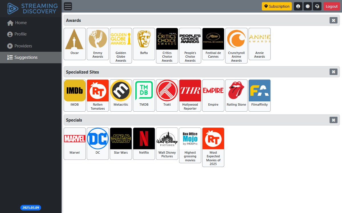Click the 2025.03.09 version badge
Viewport: 342px width, 213px height.
(31, 208)
